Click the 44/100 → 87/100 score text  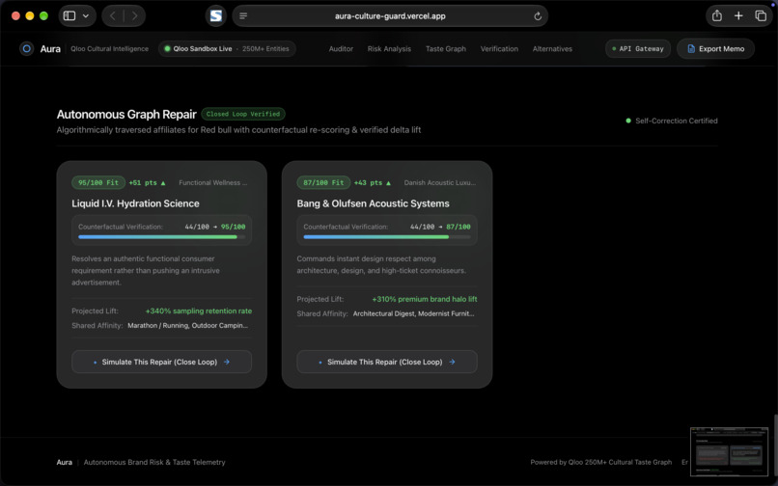click(x=440, y=227)
